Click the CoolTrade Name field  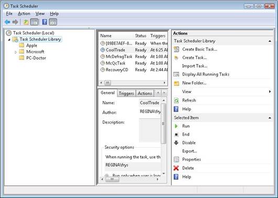(x=149, y=103)
